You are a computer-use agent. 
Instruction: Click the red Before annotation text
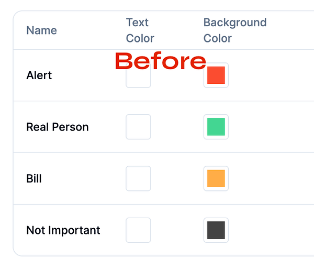161,61
